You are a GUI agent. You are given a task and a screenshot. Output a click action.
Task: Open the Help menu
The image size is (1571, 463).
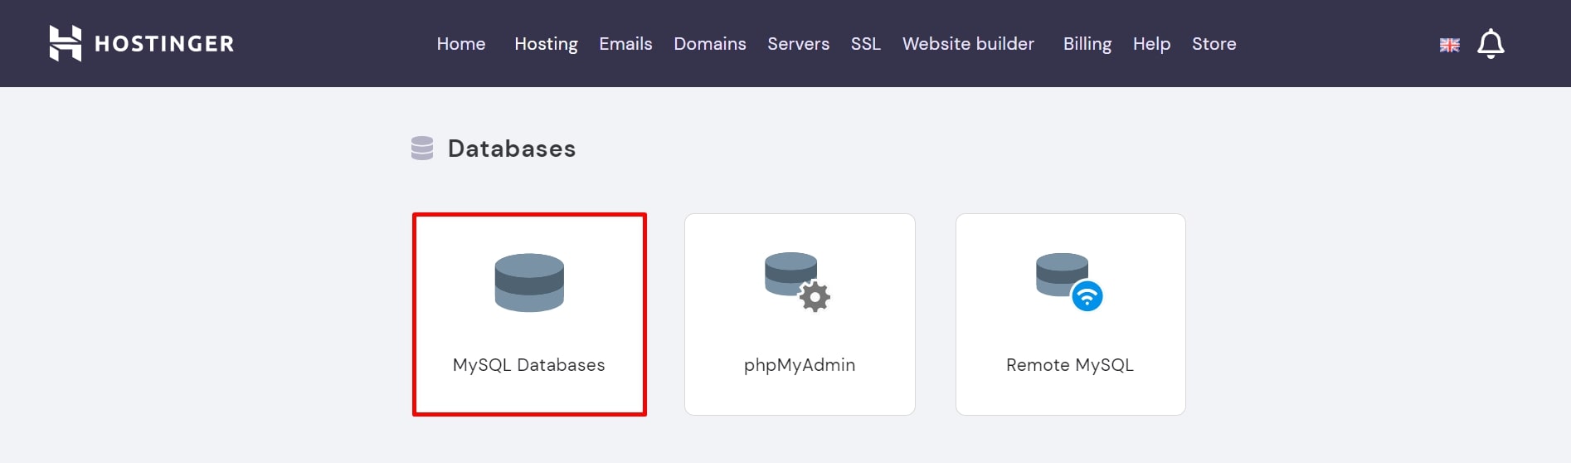1151,44
